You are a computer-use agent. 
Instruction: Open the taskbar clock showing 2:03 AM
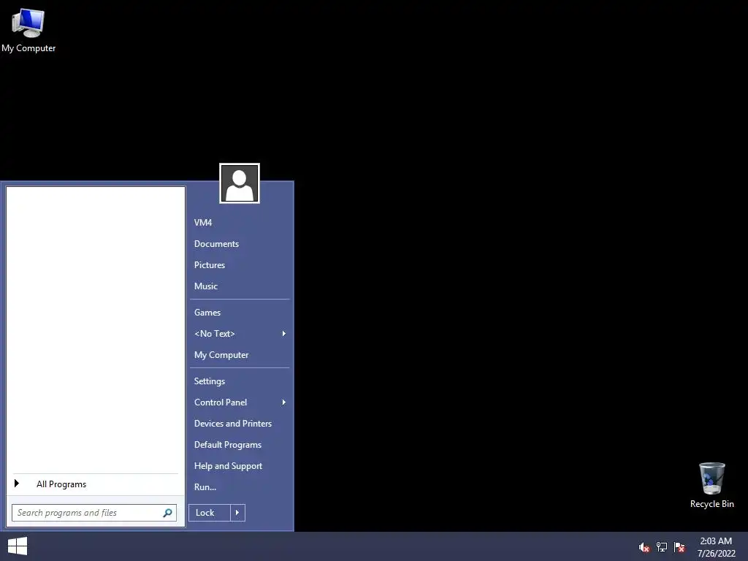(x=716, y=547)
